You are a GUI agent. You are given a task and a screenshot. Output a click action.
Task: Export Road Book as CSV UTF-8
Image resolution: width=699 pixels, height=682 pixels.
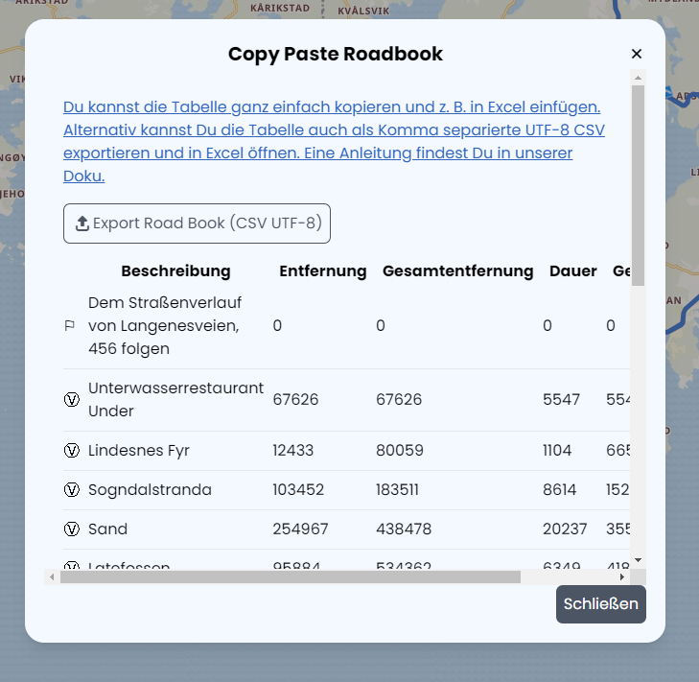(197, 223)
